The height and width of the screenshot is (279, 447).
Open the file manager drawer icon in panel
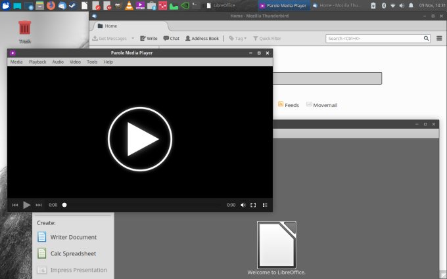pyautogui.click(x=39, y=5)
